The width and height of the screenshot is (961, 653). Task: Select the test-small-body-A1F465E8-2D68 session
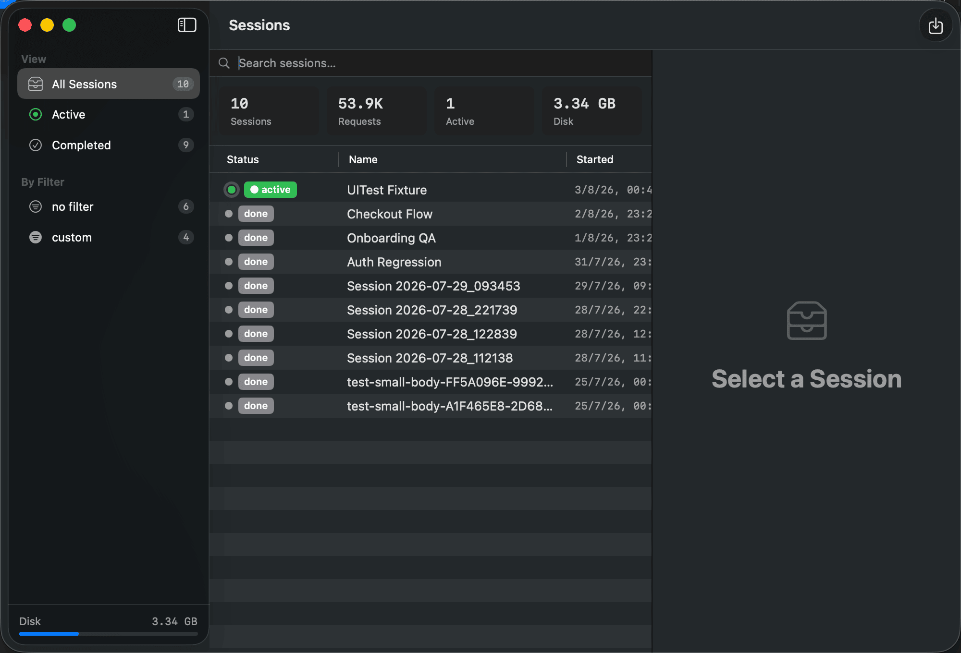click(431, 406)
